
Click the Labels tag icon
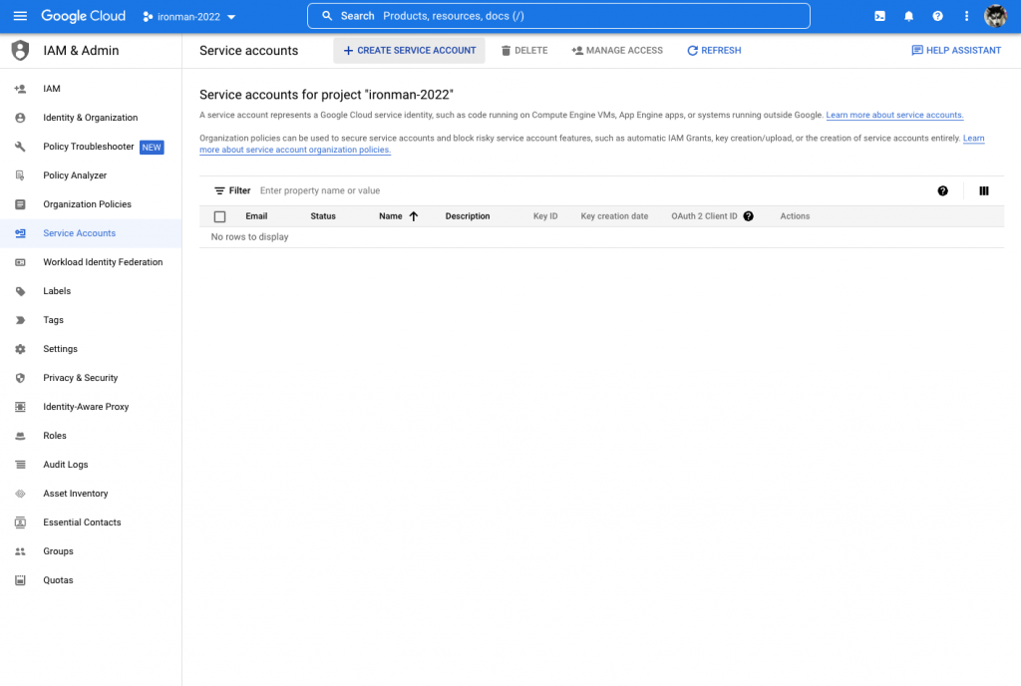(x=20, y=291)
